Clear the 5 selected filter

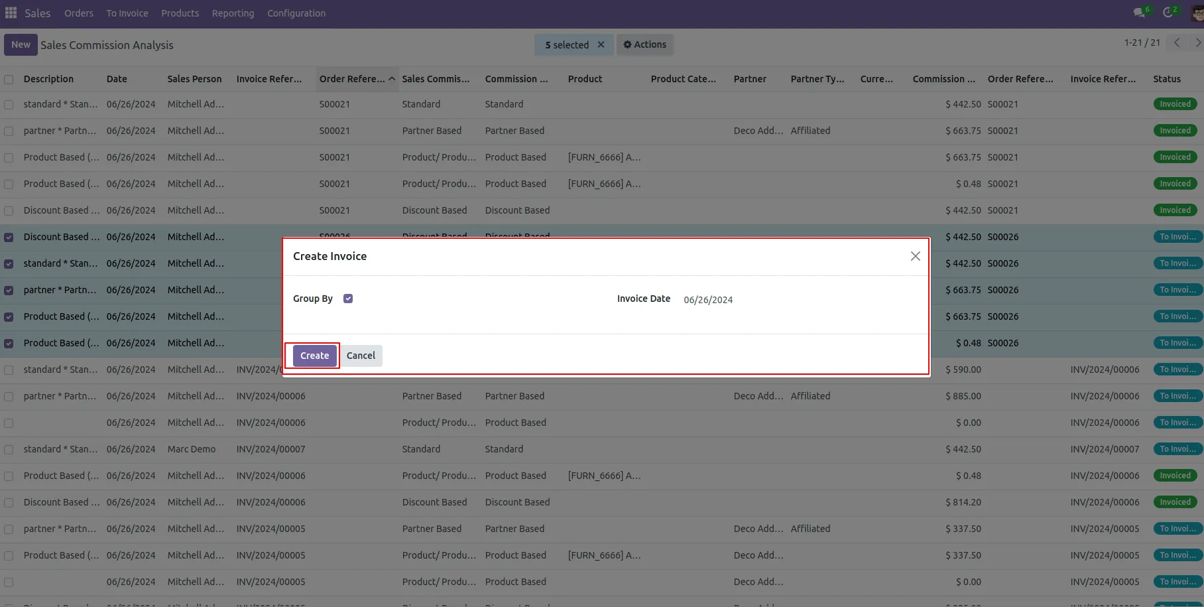[601, 44]
